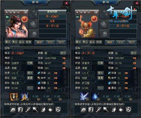Click 提升 next to 资质 in left panel

[30, 73]
